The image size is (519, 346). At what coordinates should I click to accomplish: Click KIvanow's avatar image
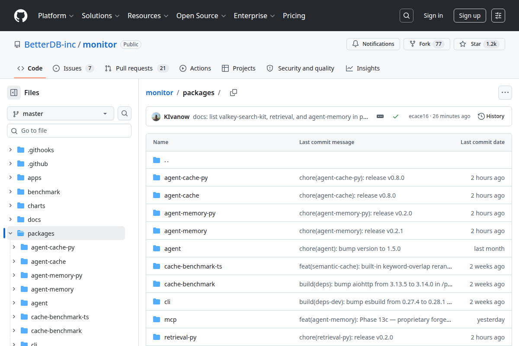click(156, 116)
